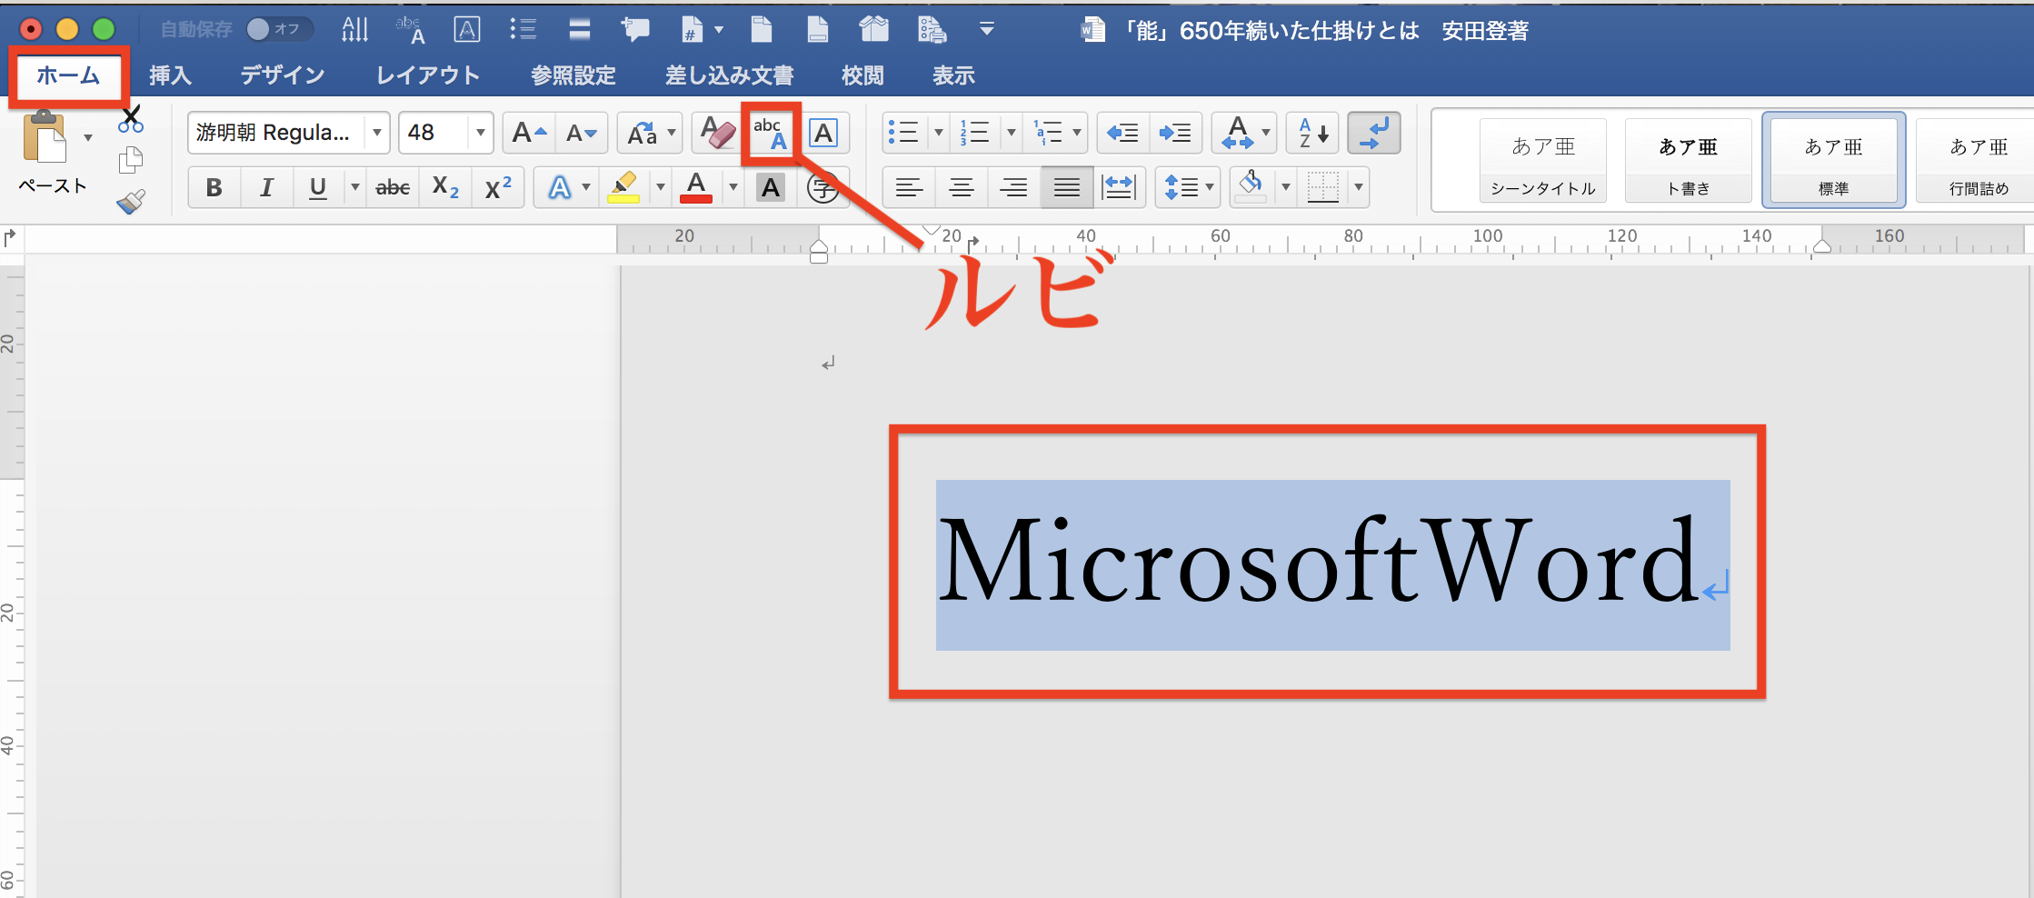Align text to the left
2034x898 pixels.
tap(909, 188)
